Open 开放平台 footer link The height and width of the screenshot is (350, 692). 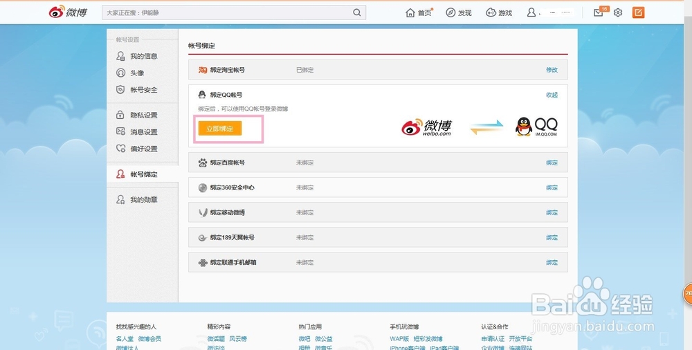(x=520, y=339)
